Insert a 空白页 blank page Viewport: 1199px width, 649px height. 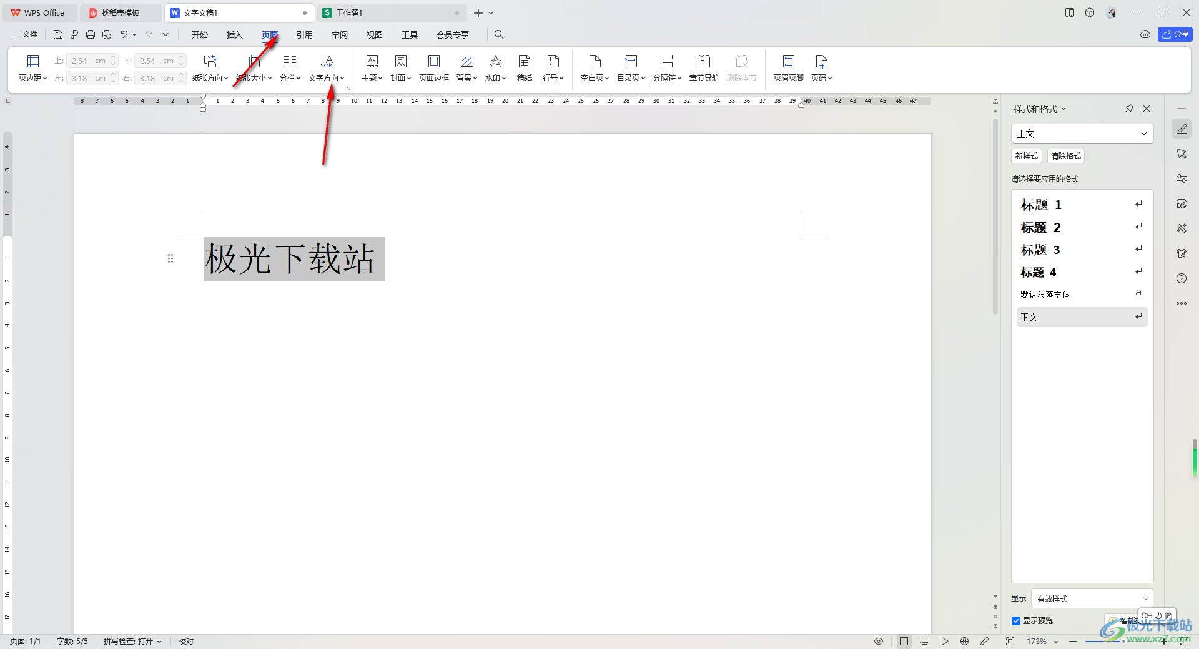click(595, 68)
